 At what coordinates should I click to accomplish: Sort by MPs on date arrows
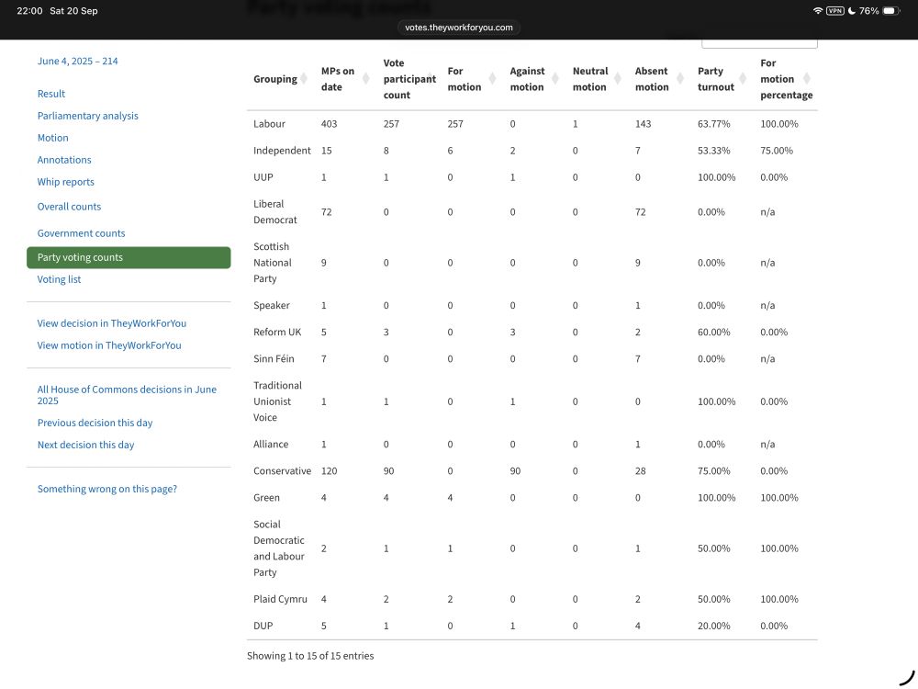coord(366,78)
